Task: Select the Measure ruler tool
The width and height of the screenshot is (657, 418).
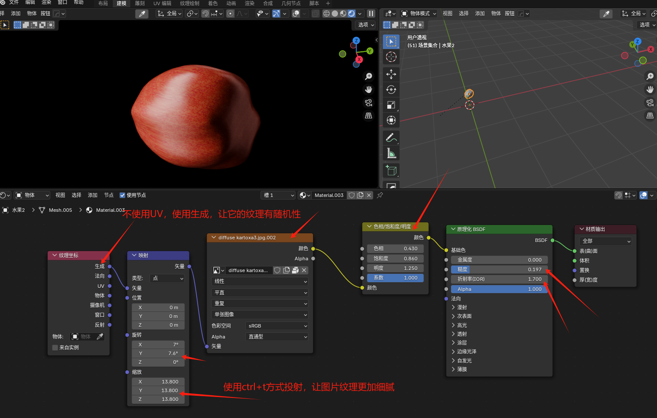Action: click(x=391, y=153)
